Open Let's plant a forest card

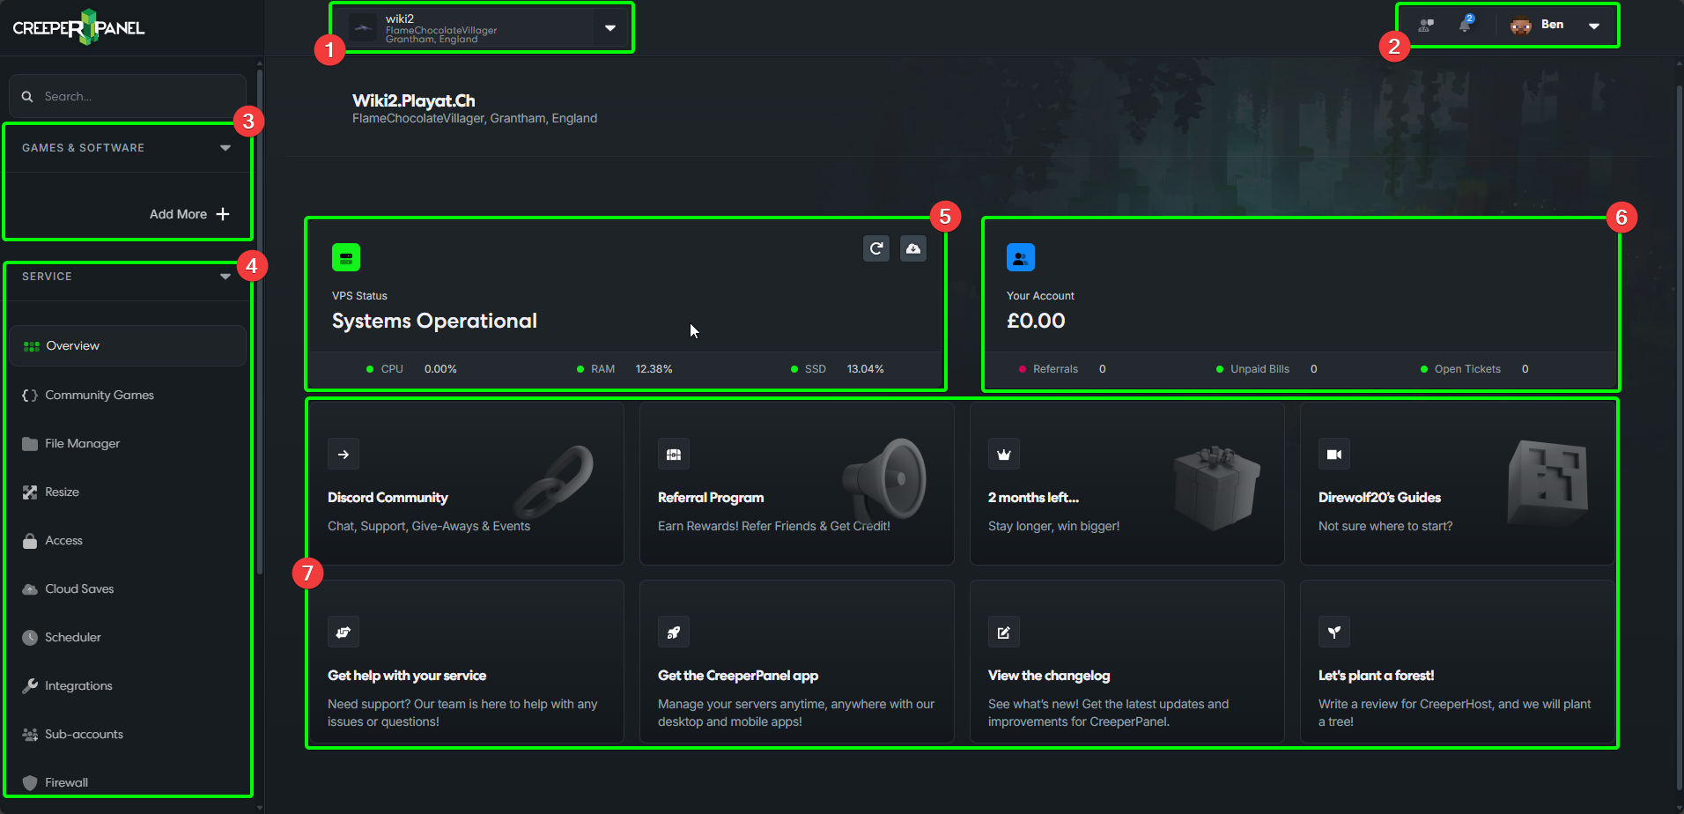(x=1458, y=662)
